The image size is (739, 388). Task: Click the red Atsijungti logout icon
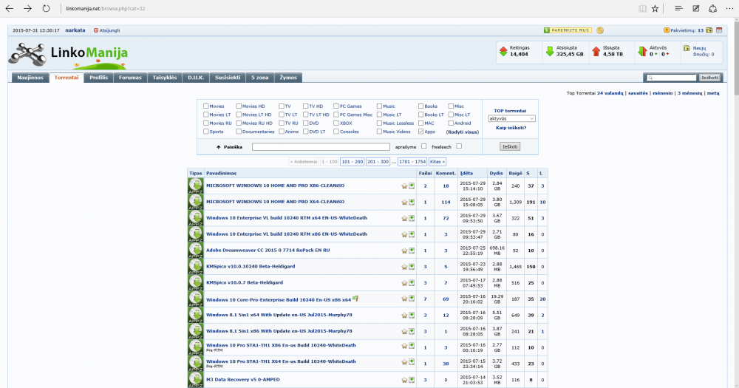click(x=95, y=30)
